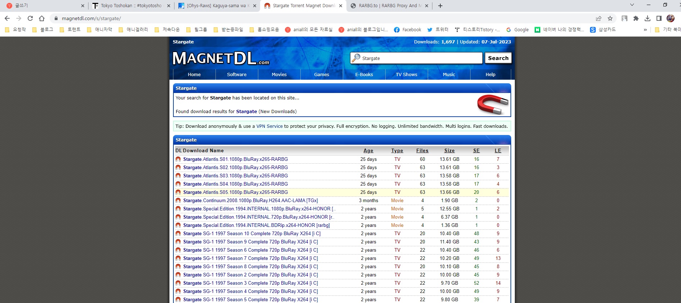This screenshot has height=303, width=681.
Task: Click the Stargate (New Downloads) result link
Action: [246, 112]
